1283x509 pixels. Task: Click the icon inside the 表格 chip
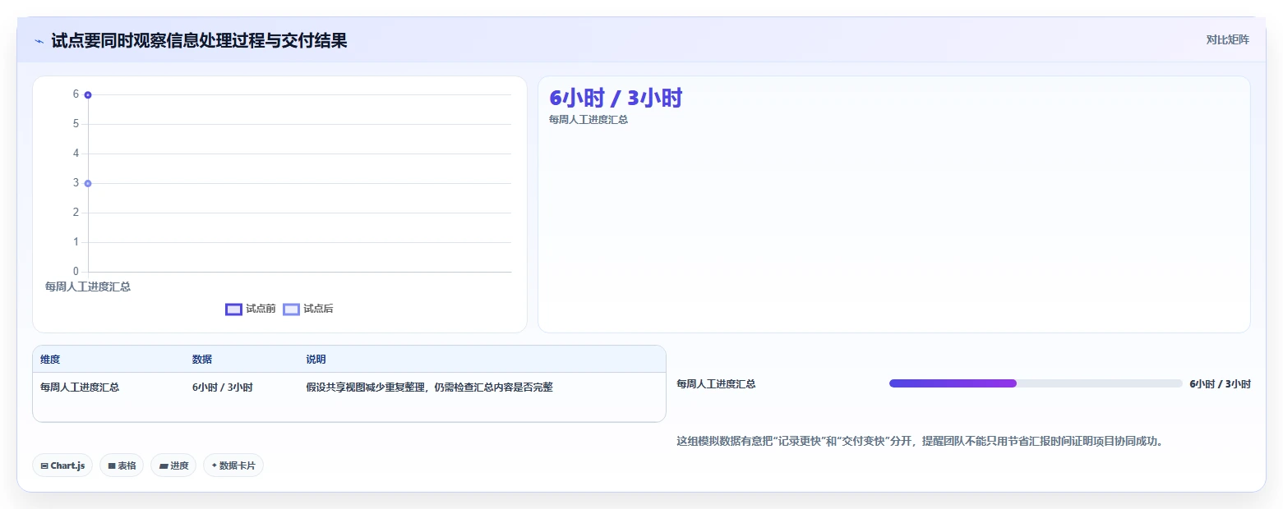click(112, 465)
